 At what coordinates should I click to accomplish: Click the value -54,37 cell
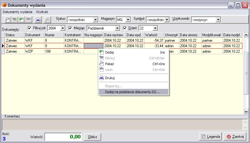tap(154, 40)
